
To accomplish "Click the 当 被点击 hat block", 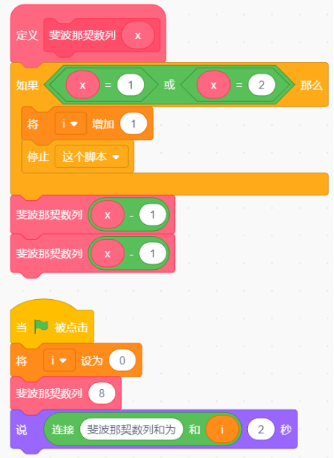I will point(52,325).
